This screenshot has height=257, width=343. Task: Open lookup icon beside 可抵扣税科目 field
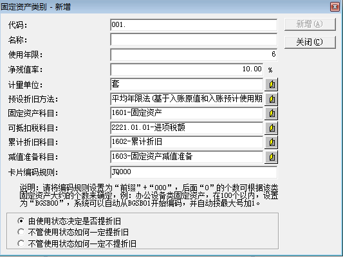pos(272,128)
